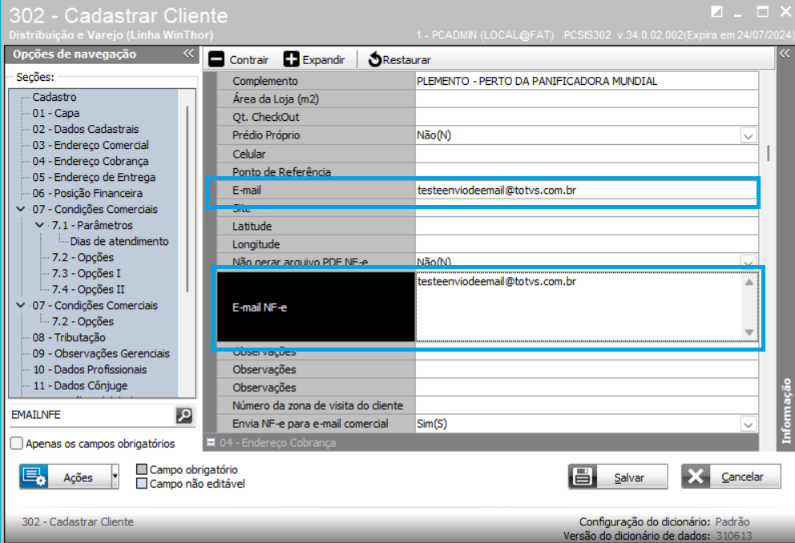795x543 pixels.
Task: Click the Ponto de Referência label
Action: [x=281, y=171]
